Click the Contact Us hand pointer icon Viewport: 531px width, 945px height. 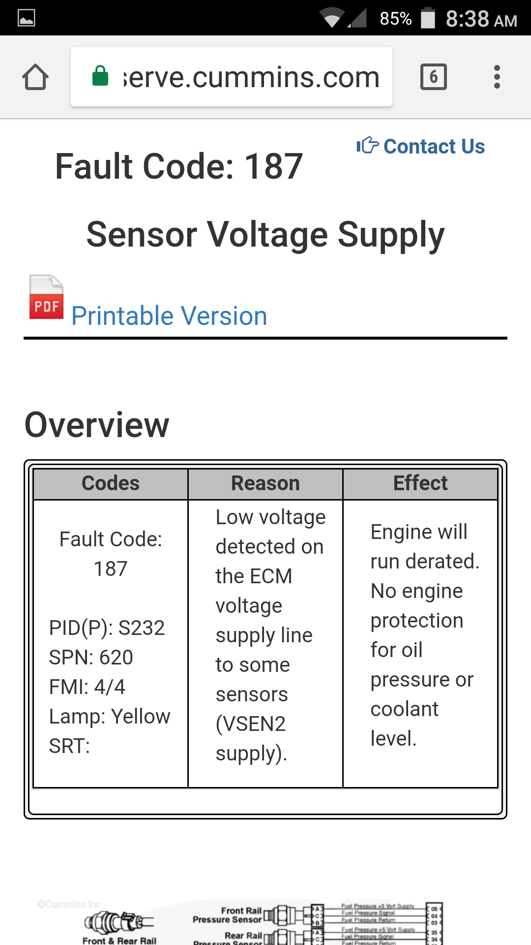(367, 145)
